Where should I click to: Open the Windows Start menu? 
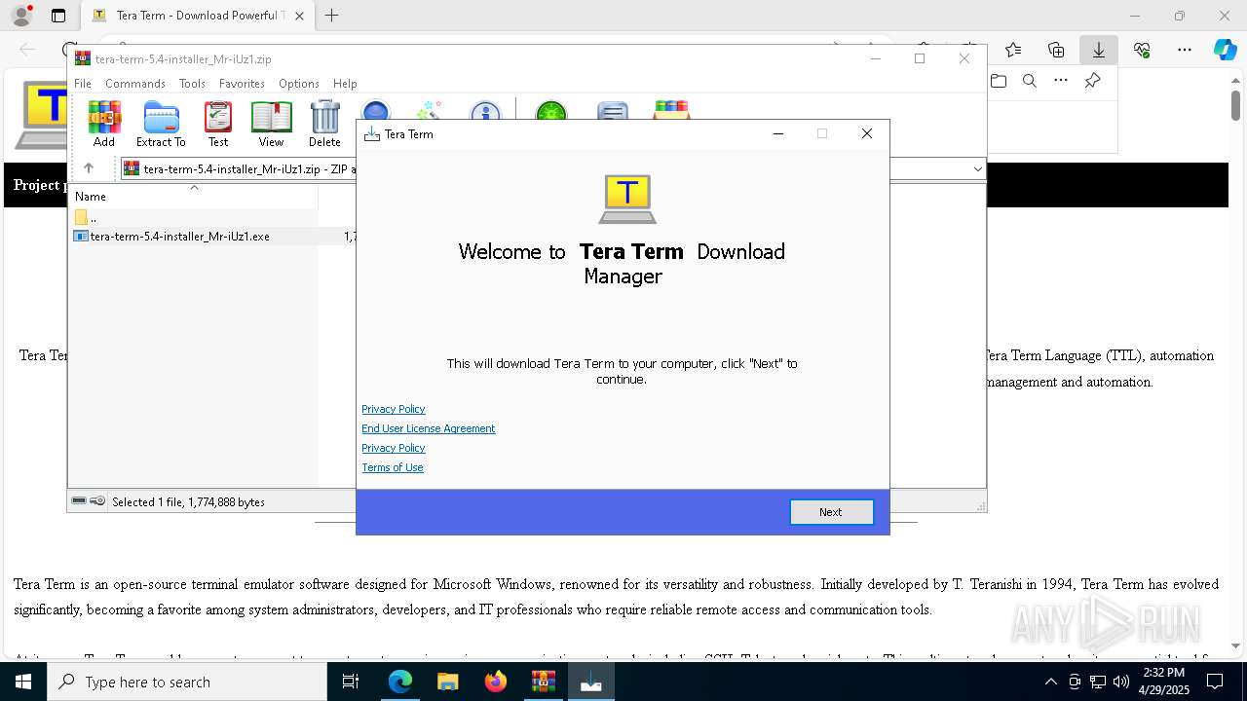pos(23,682)
